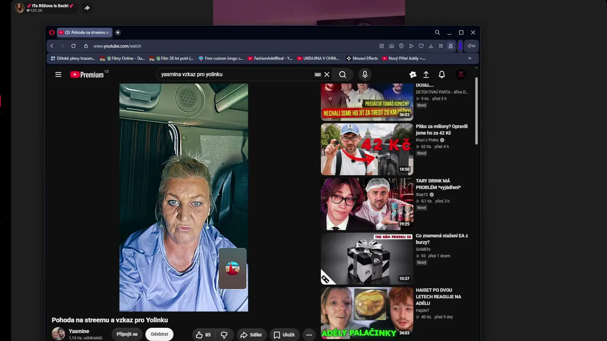
Task: Click the main video player
Action: click(184, 197)
